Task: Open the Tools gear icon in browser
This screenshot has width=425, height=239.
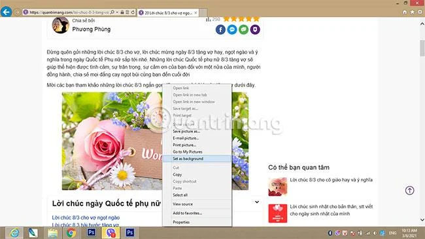Action: click(420, 12)
